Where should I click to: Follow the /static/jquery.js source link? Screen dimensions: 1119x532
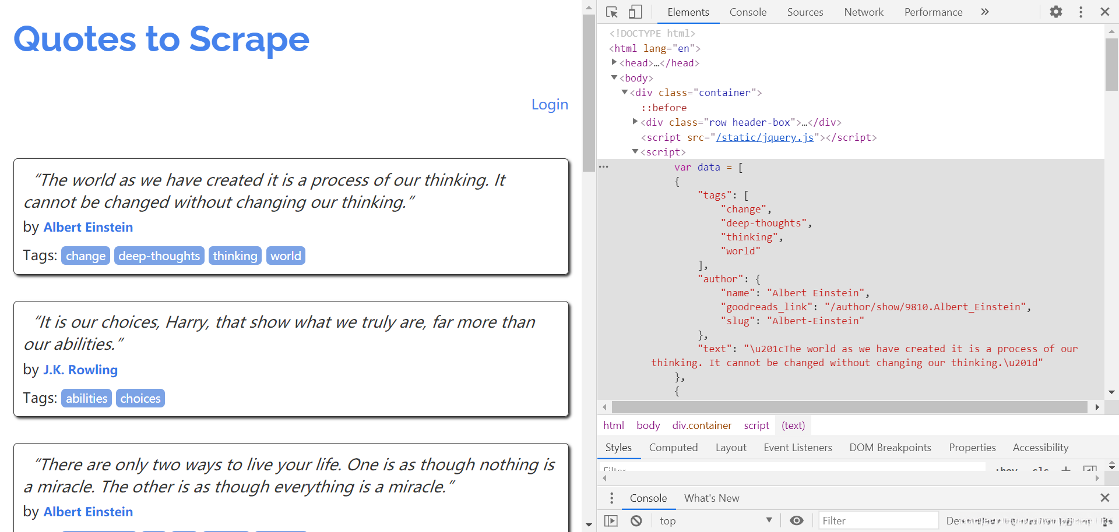[x=765, y=137]
